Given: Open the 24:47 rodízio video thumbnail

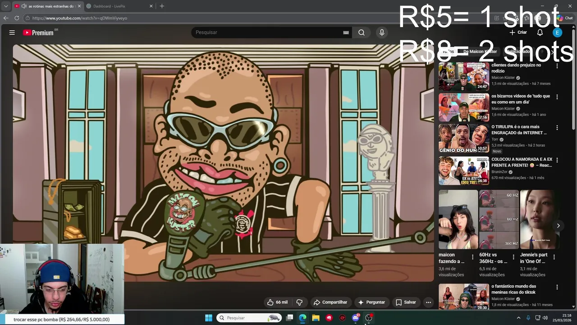Looking at the screenshot, I should coord(464,76).
